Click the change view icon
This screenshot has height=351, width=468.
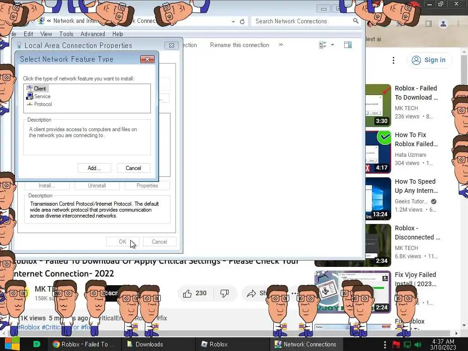[323, 45]
